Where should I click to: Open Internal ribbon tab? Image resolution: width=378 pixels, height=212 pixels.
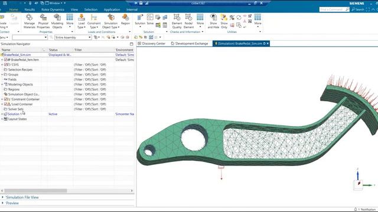tap(132, 9)
